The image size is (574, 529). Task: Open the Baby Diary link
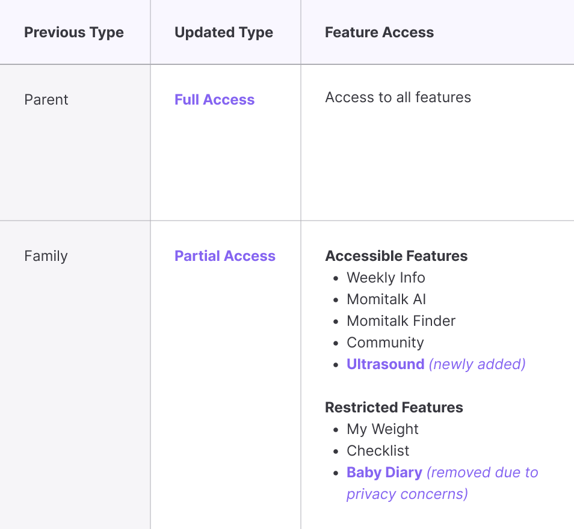pyautogui.click(x=384, y=472)
